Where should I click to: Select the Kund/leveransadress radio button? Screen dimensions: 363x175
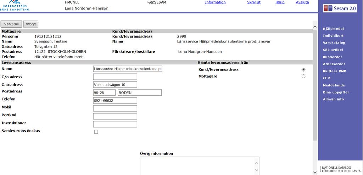(x=303, y=69)
